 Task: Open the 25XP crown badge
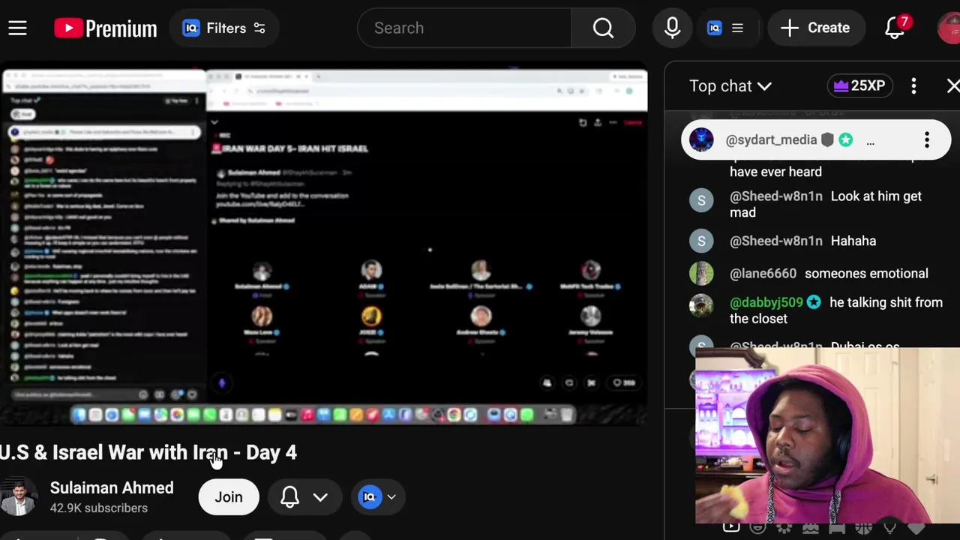tap(859, 85)
